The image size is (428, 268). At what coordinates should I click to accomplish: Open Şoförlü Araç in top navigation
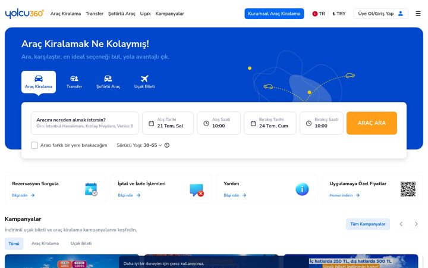122,14
